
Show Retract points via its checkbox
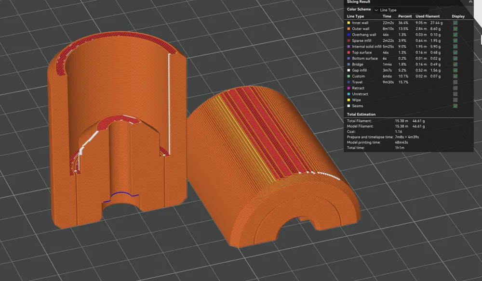455,88
